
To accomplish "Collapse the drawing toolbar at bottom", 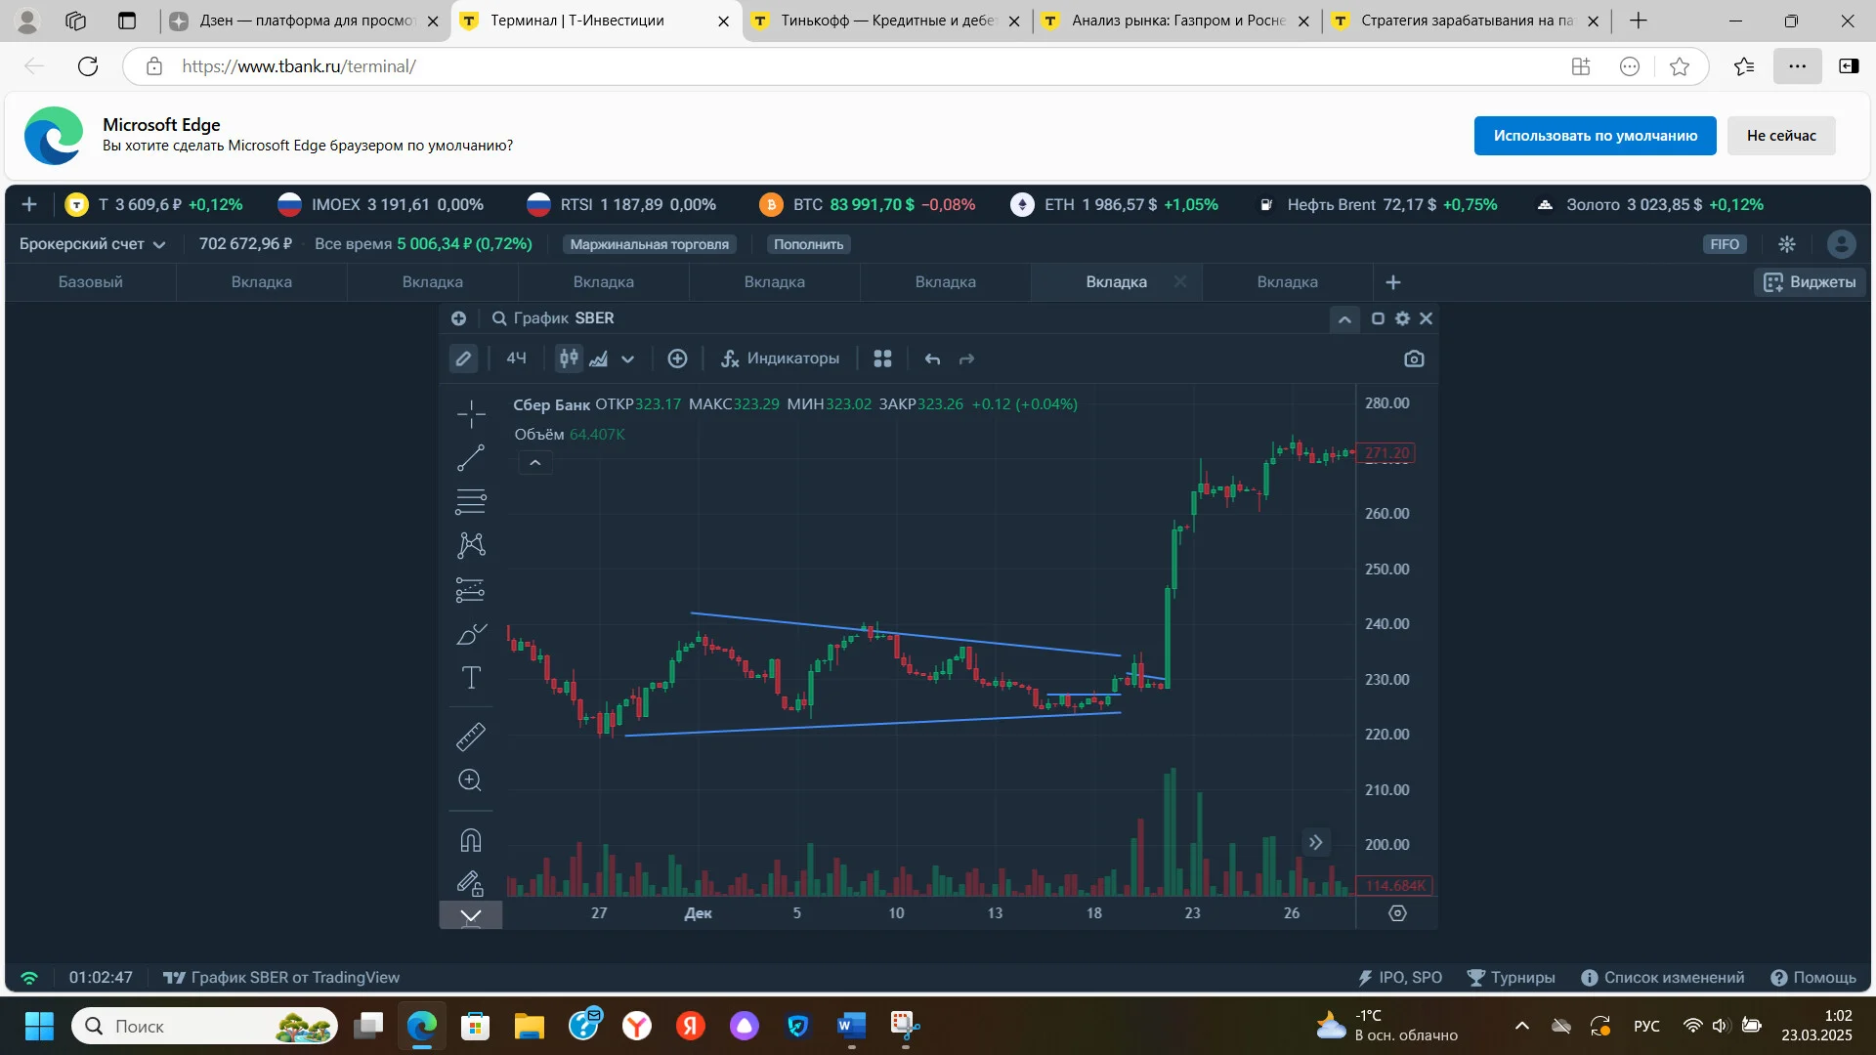I will point(471,915).
